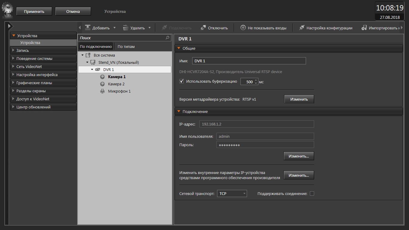Decrease buffering value with down arrow

pos(256,83)
